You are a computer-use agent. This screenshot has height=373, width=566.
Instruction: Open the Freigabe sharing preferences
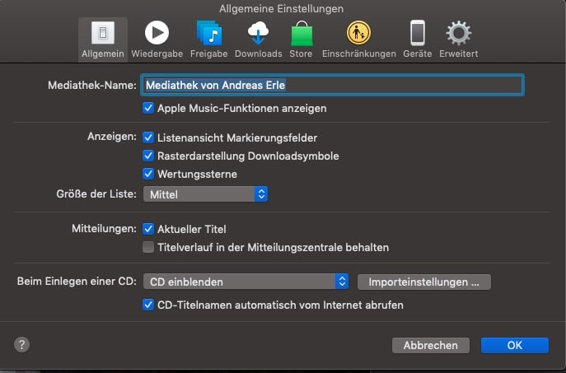(209, 40)
